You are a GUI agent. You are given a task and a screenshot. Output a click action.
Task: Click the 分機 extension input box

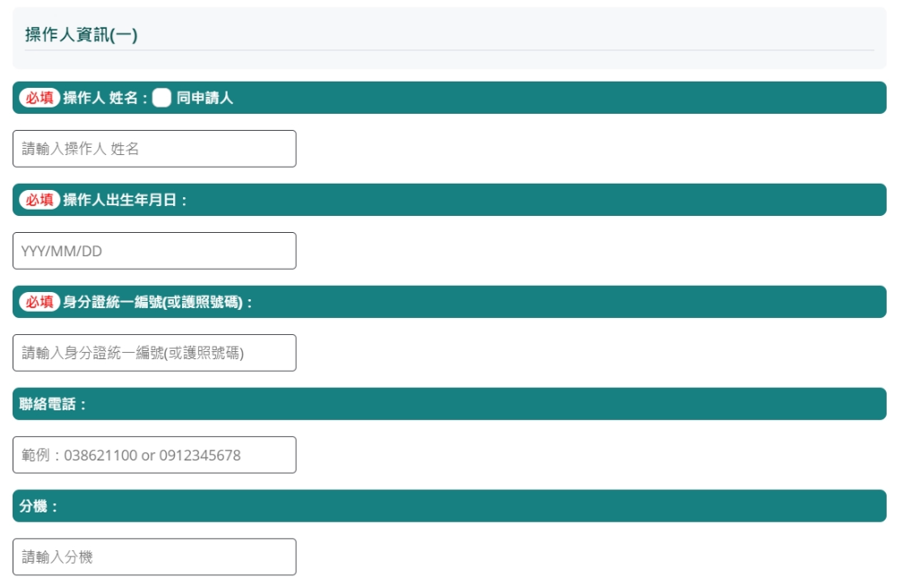152,557
